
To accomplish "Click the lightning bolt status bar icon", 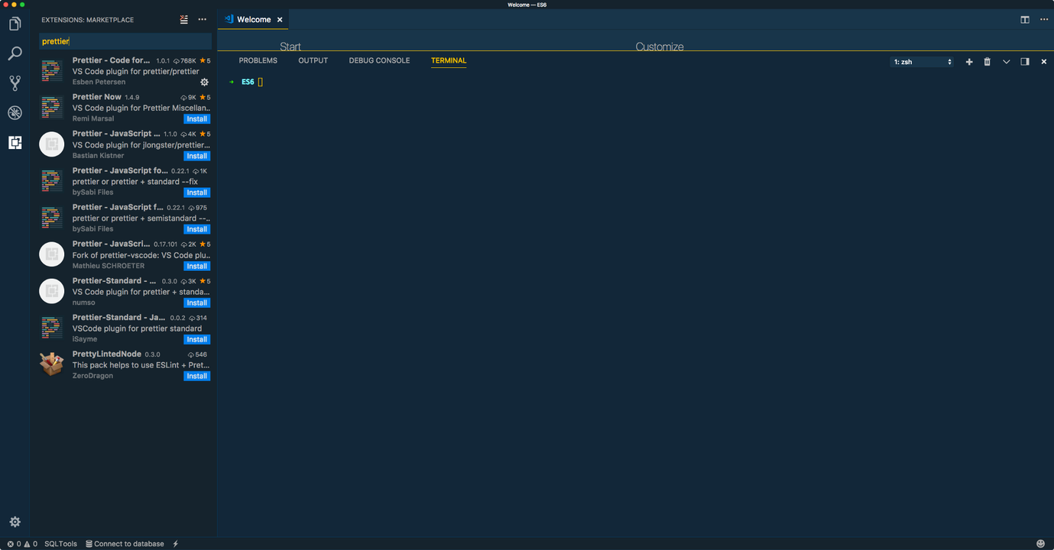I will click(x=176, y=544).
